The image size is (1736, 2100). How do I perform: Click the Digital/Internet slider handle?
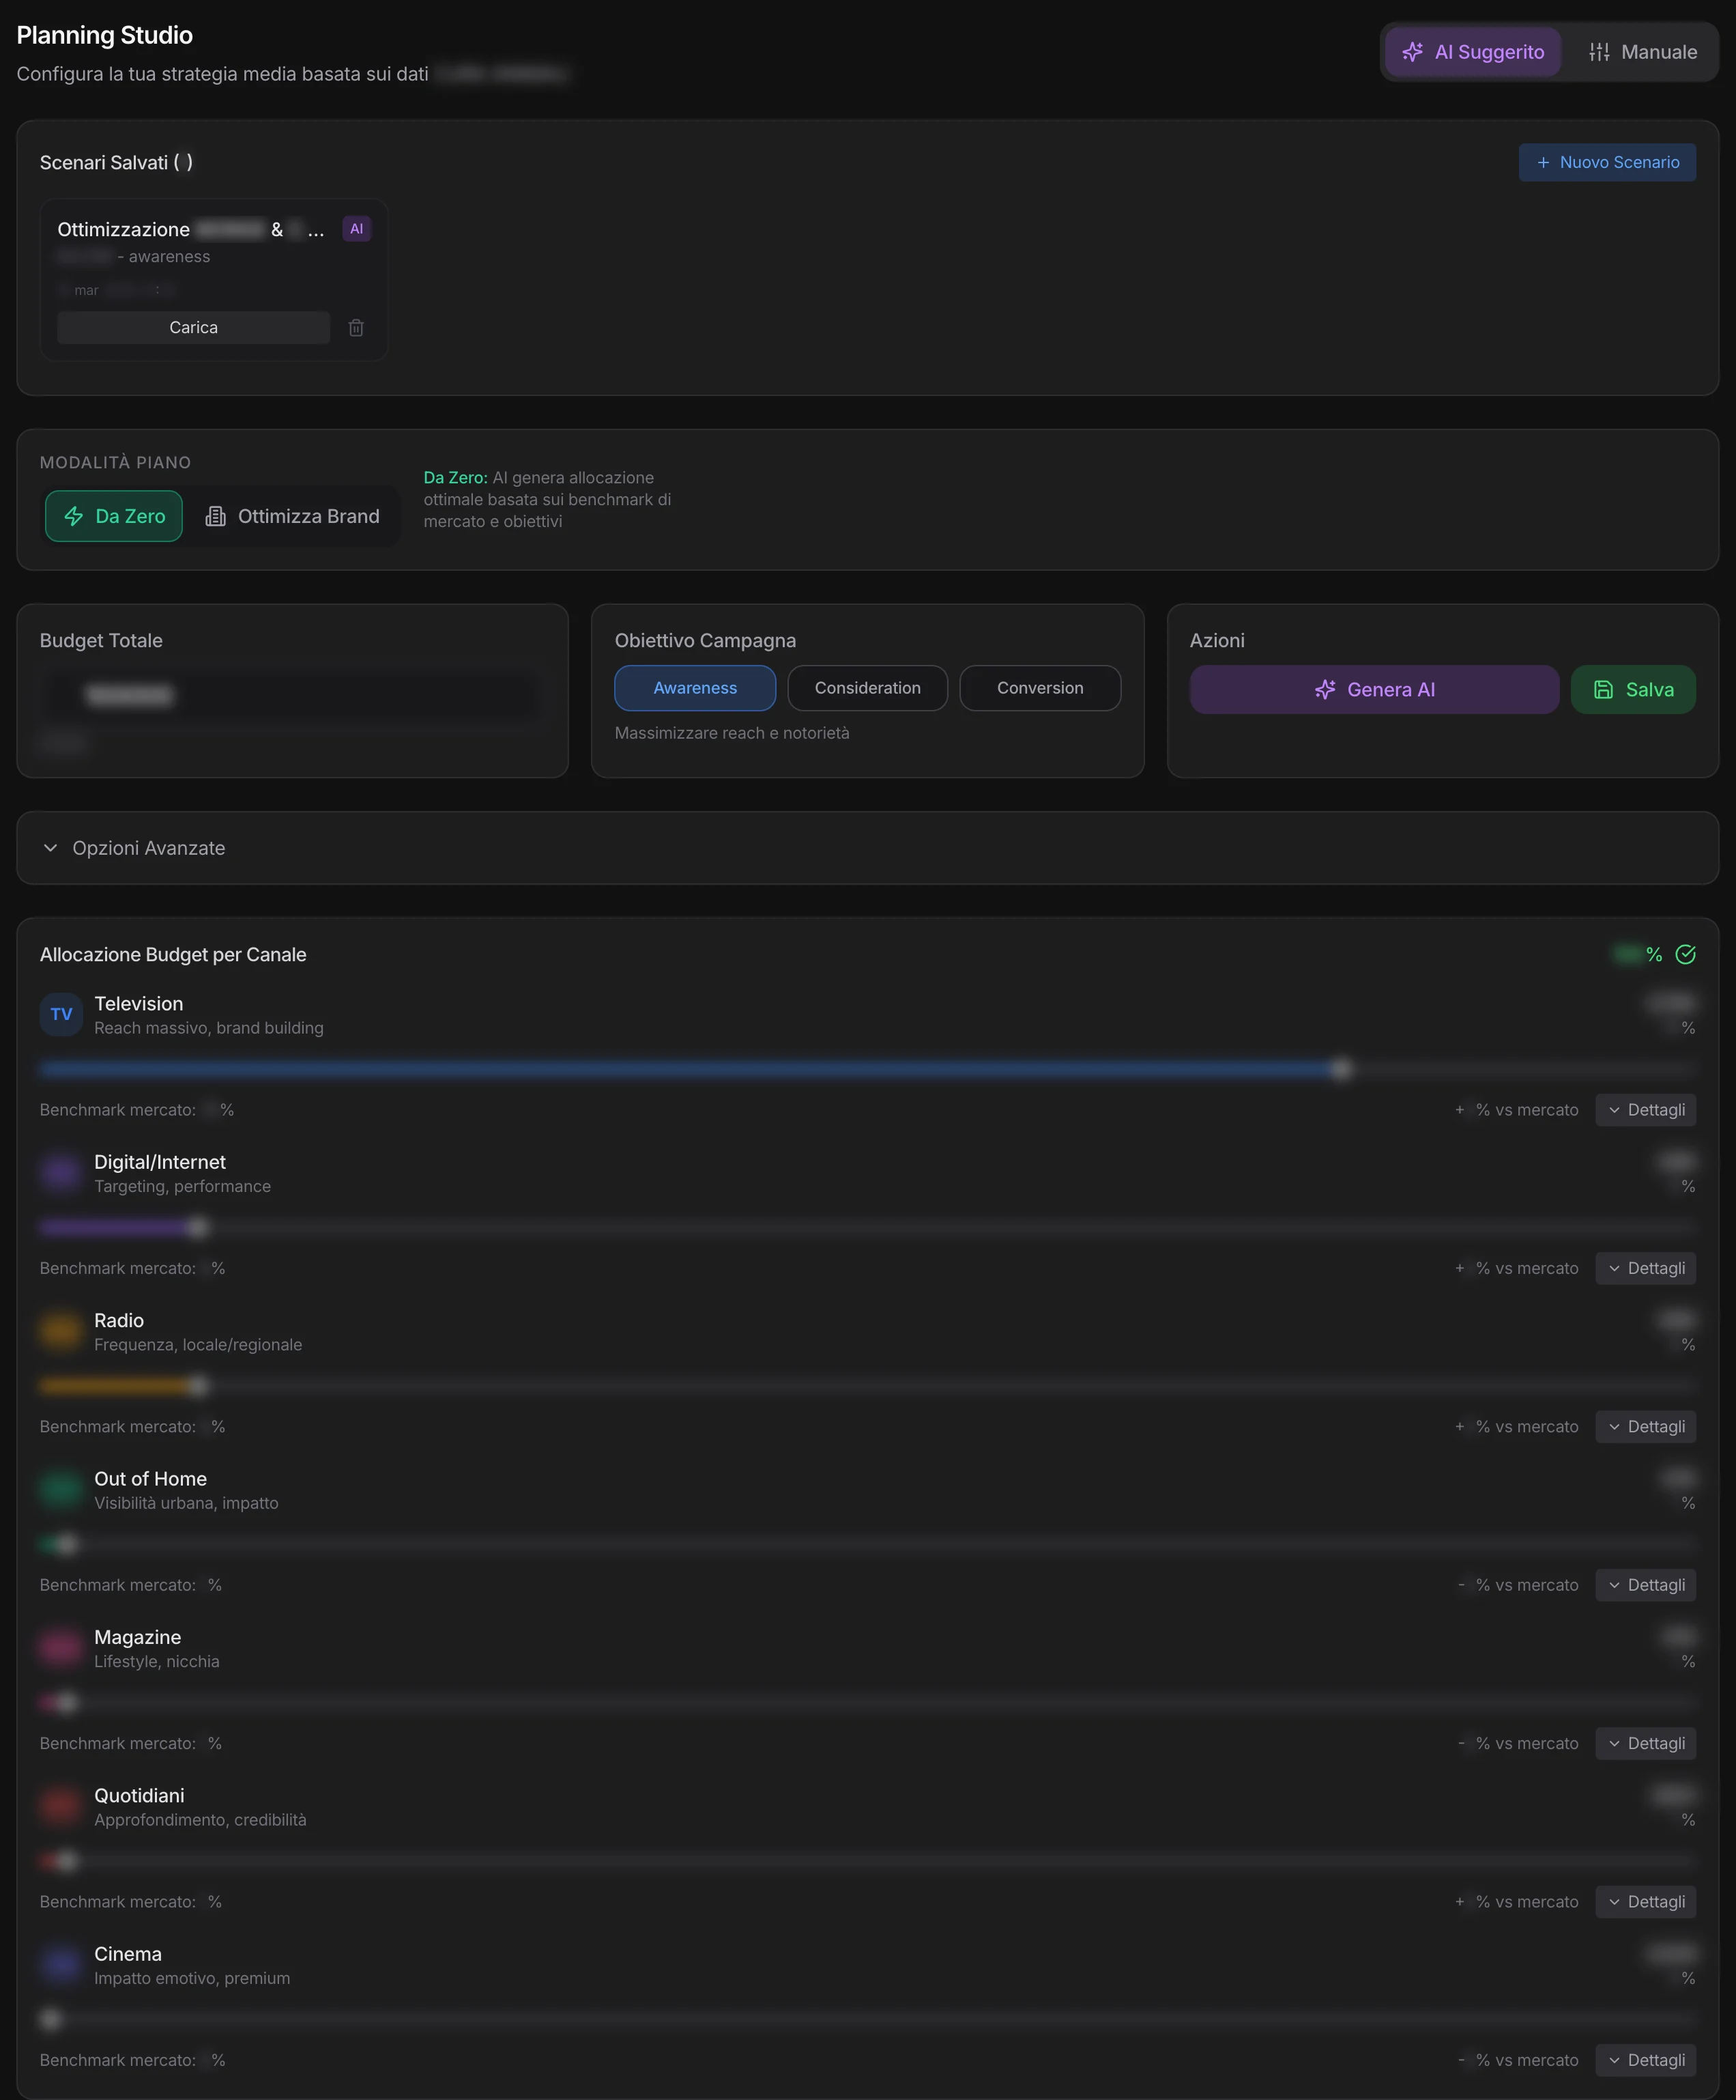point(197,1227)
